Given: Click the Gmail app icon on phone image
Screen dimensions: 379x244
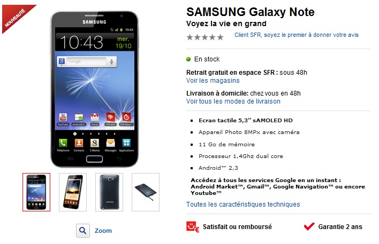Looking at the screenshot, I should pyautogui.click(x=95, y=117).
